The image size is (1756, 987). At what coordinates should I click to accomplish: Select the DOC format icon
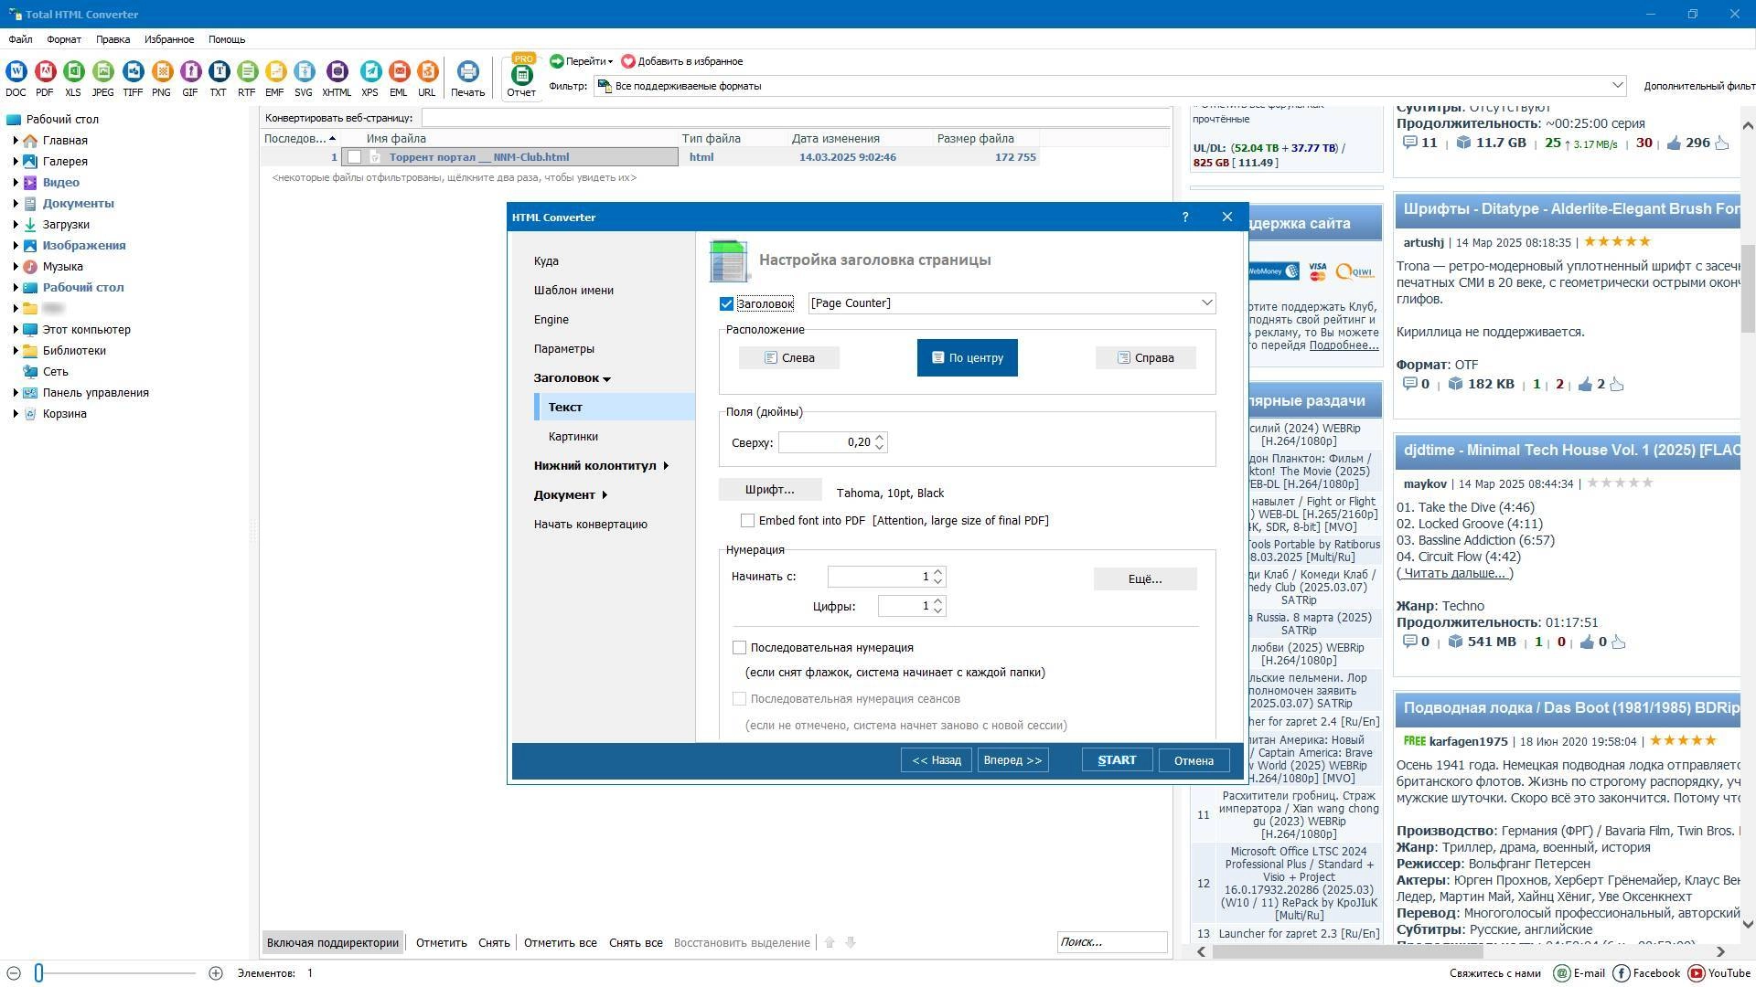coord(16,78)
